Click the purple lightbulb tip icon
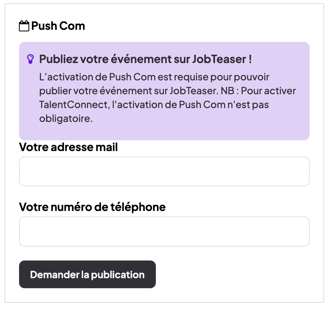 point(30,59)
